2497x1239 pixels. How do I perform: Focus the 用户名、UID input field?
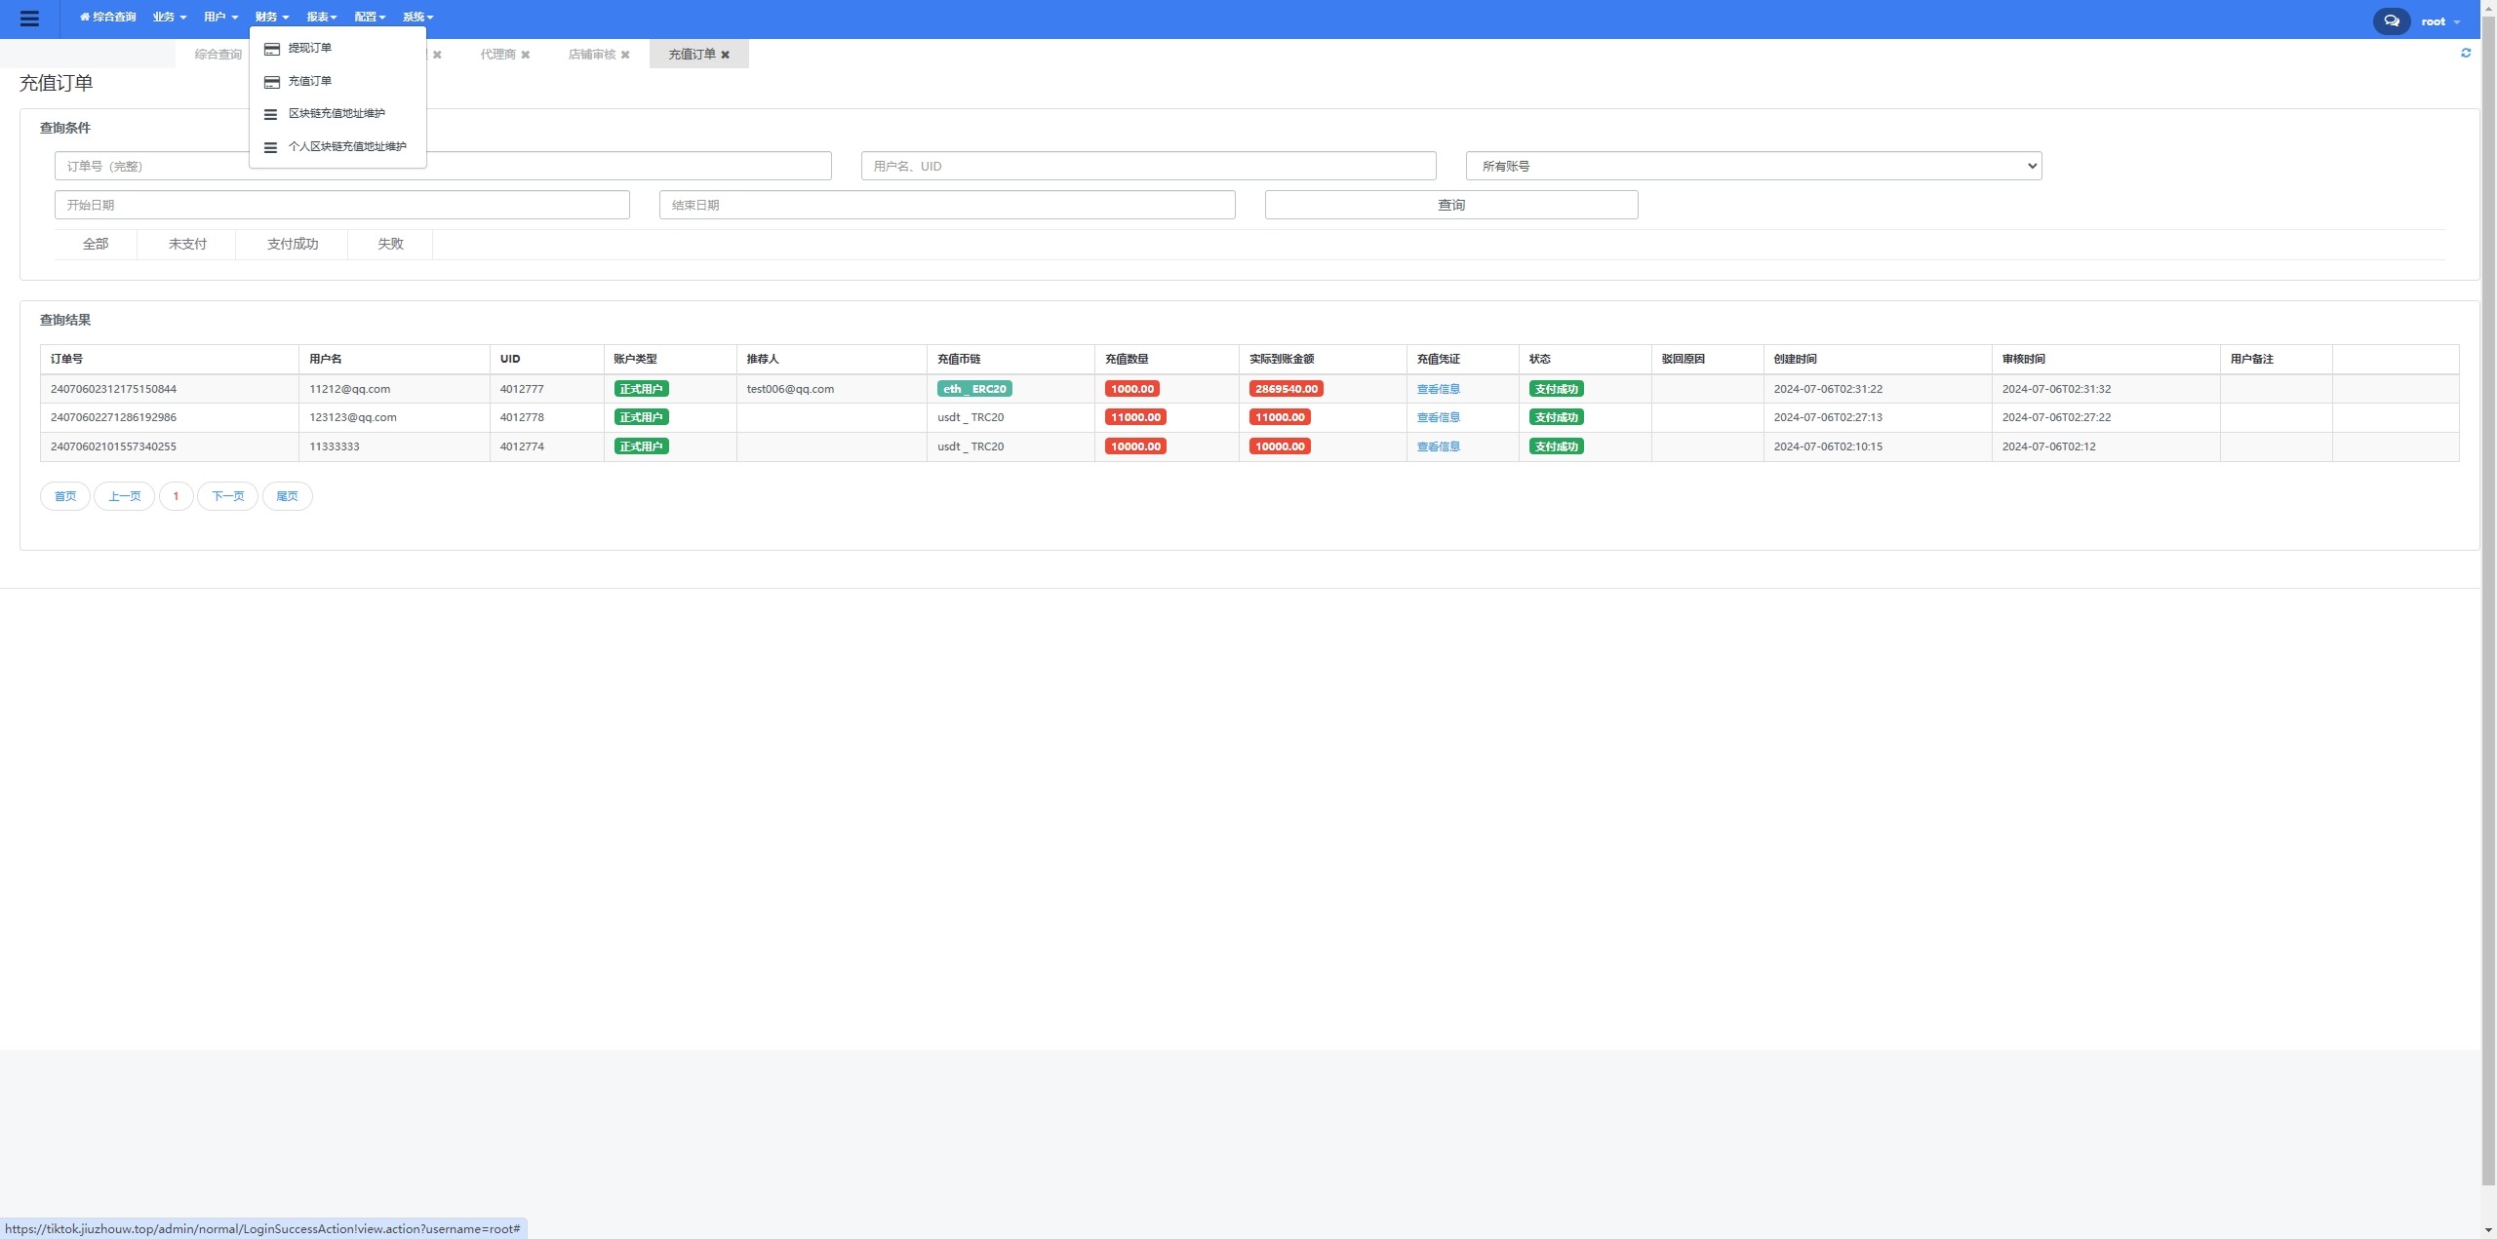click(x=1149, y=166)
